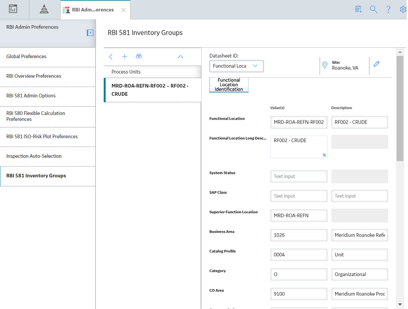The width and height of the screenshot is (408, 309).
Task: Open the Datasheet ID dropdown
Action: pyautogui.click(x=237, y=66)
